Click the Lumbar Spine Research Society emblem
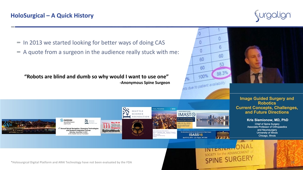303x170 pixels. point(137,129)
